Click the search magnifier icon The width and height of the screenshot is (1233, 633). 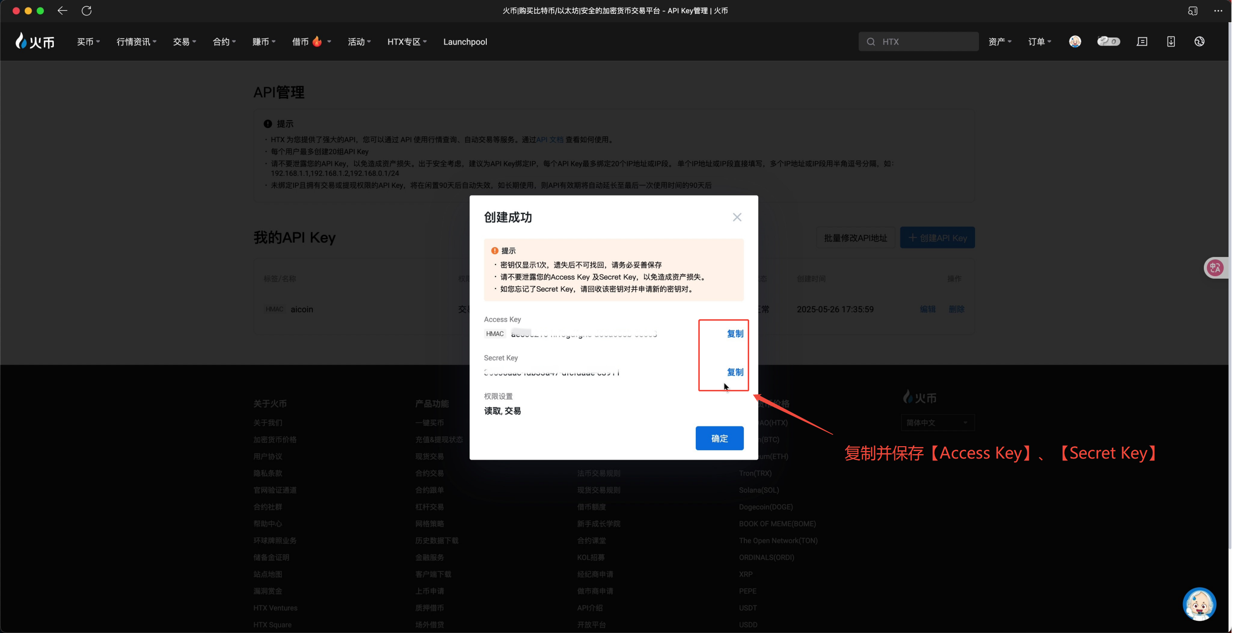tap(871, 42)
